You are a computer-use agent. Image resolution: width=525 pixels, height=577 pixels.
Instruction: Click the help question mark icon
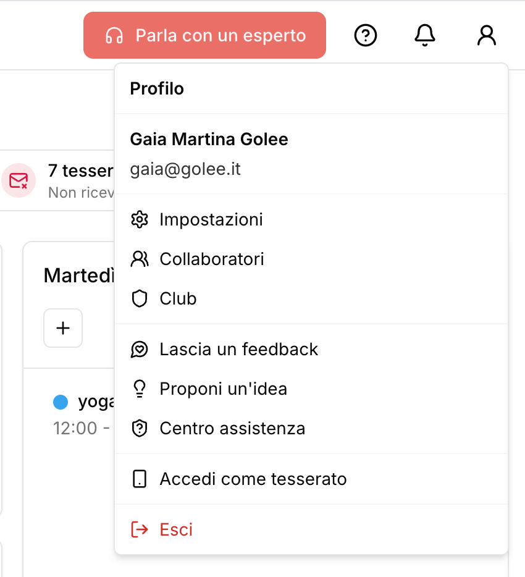click(366, 36)
